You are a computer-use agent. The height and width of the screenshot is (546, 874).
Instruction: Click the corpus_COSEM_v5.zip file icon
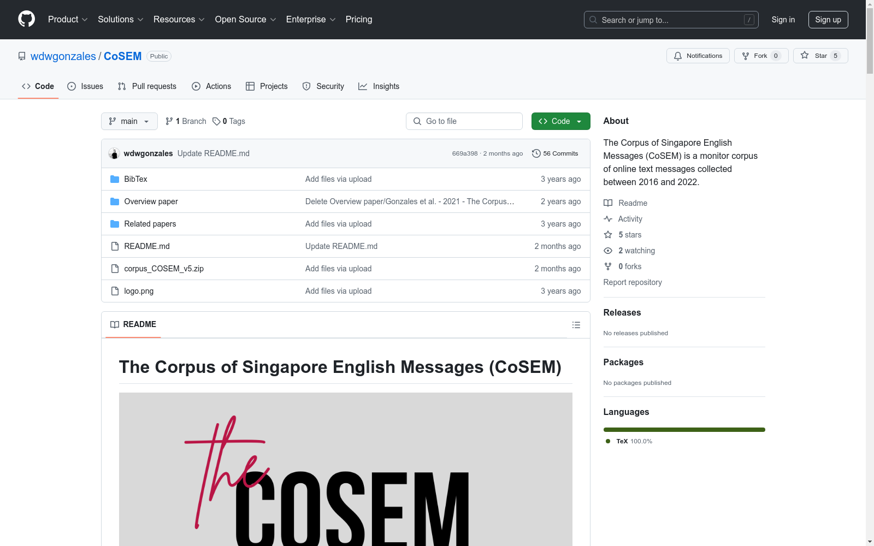click(x=115, y=269)
